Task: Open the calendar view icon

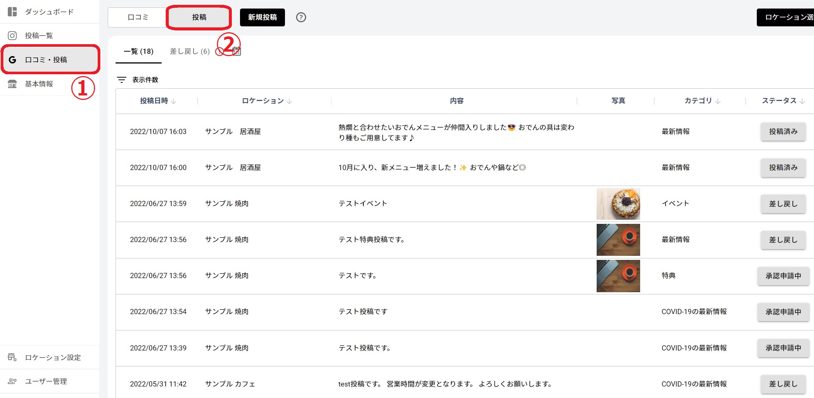Action: (x=237, y=52)
